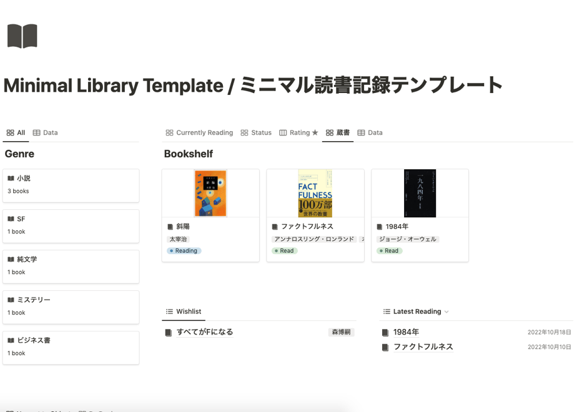Viewport: 577px width, 412px height.
Task: Click the 森博嗣 author tag in Wishlist
Action: (341, 332)
